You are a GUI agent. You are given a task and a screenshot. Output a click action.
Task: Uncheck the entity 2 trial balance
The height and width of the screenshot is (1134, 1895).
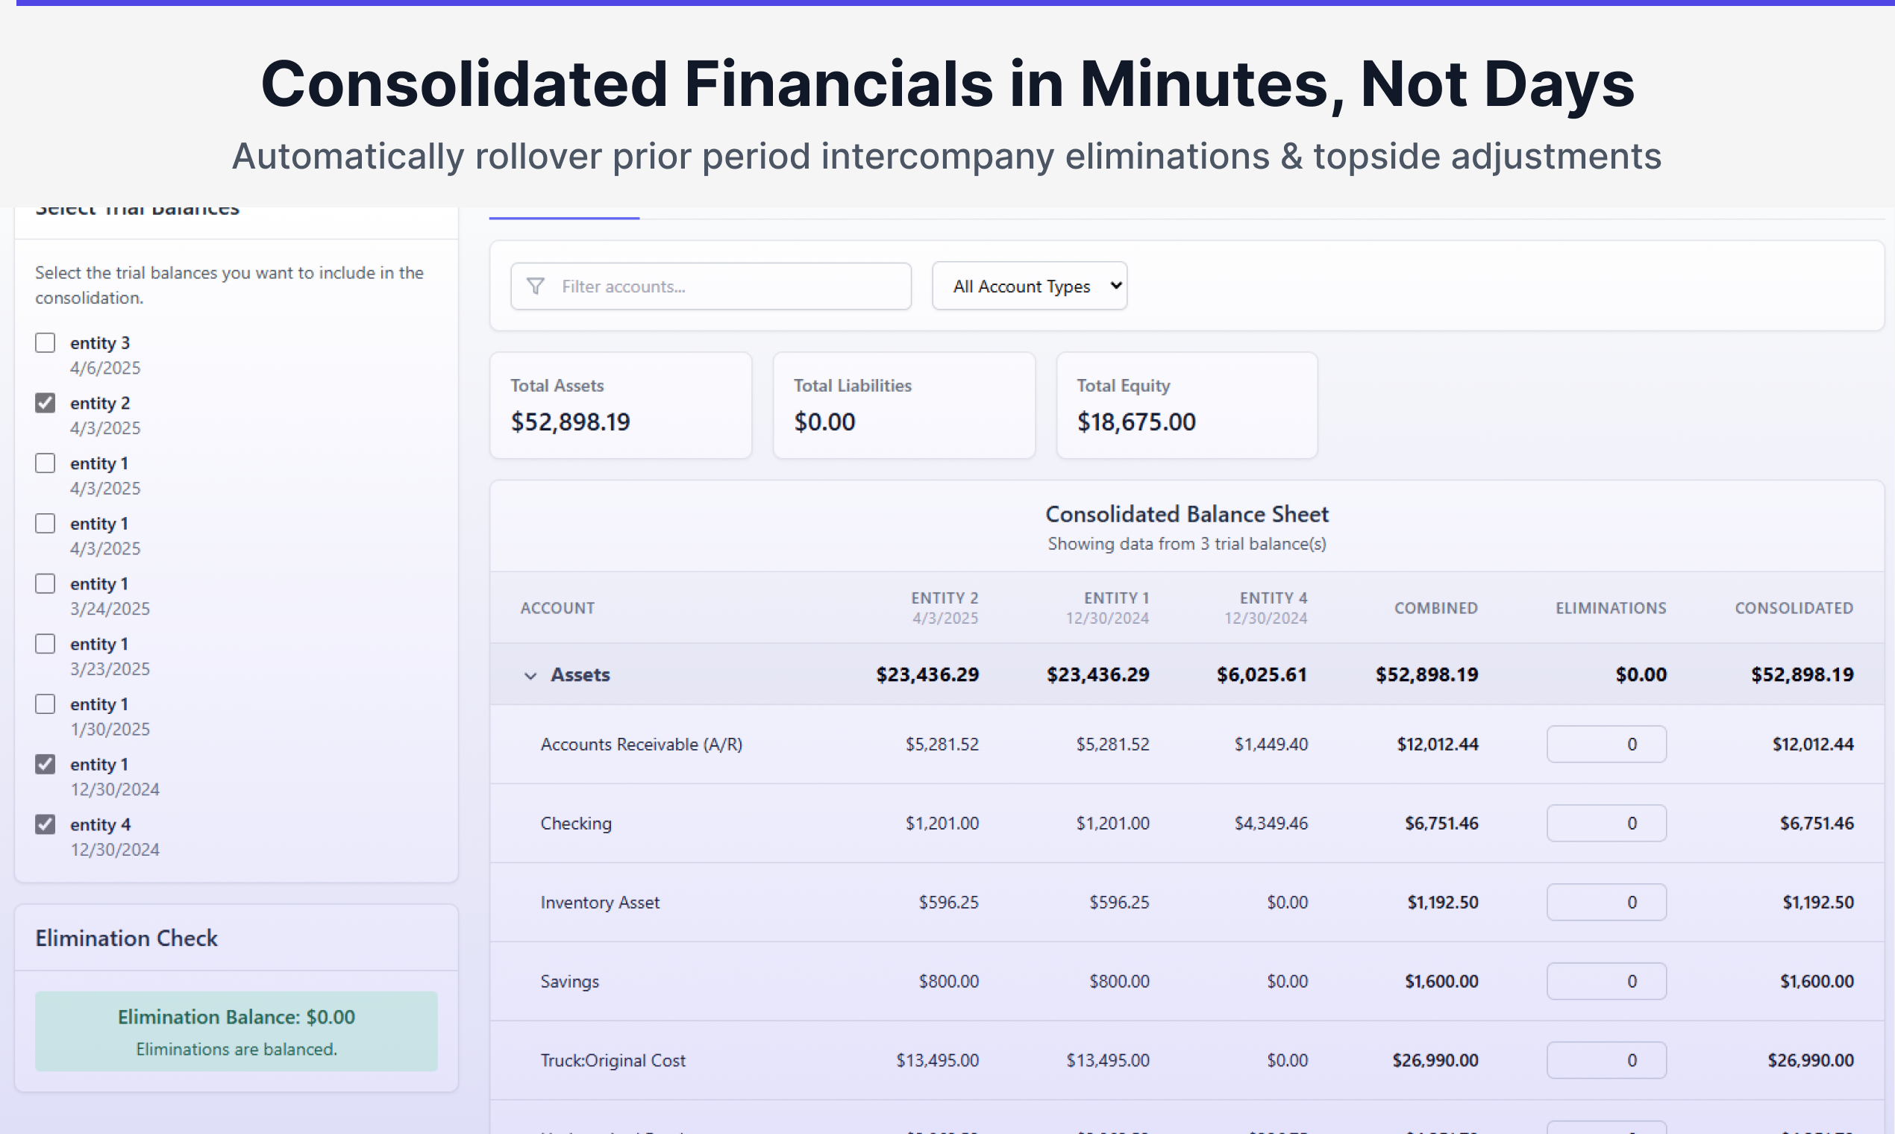(45, 403)
